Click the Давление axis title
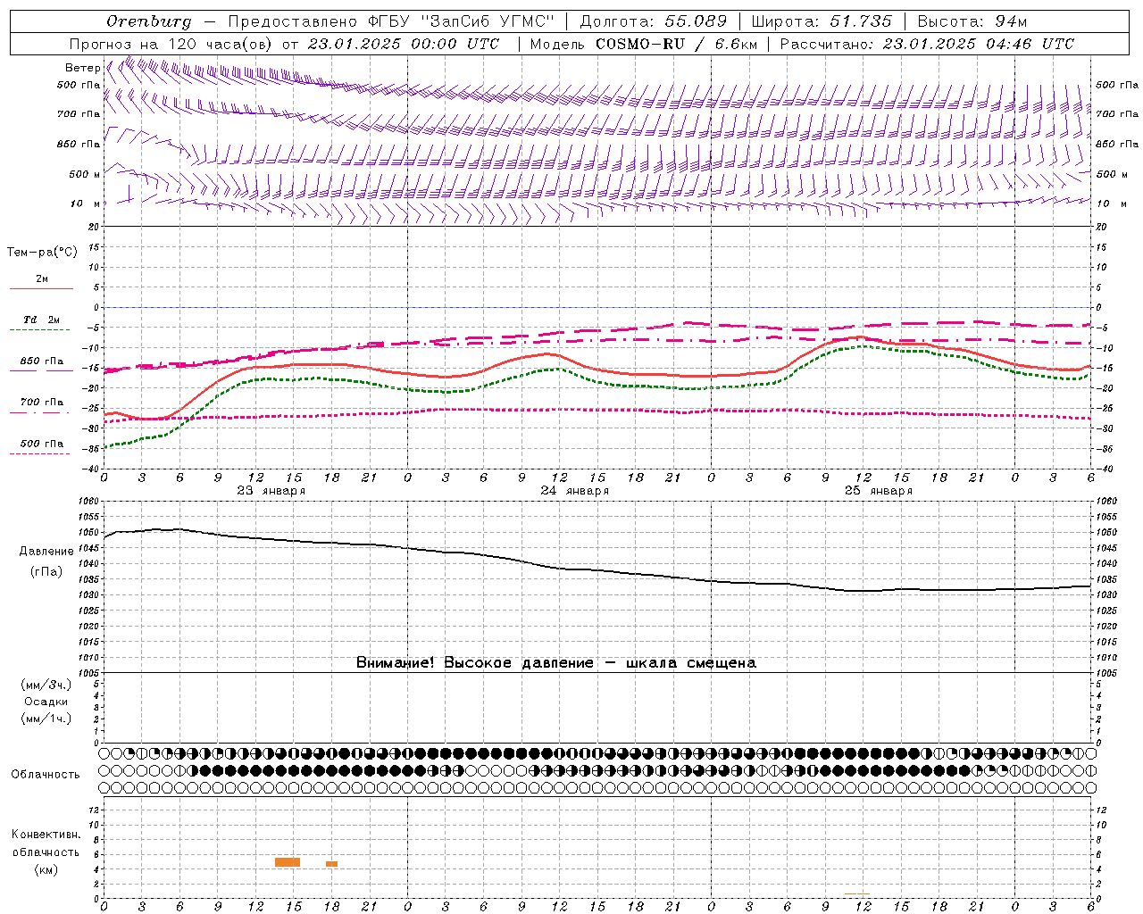1143x914 pixels. [46, 552]
